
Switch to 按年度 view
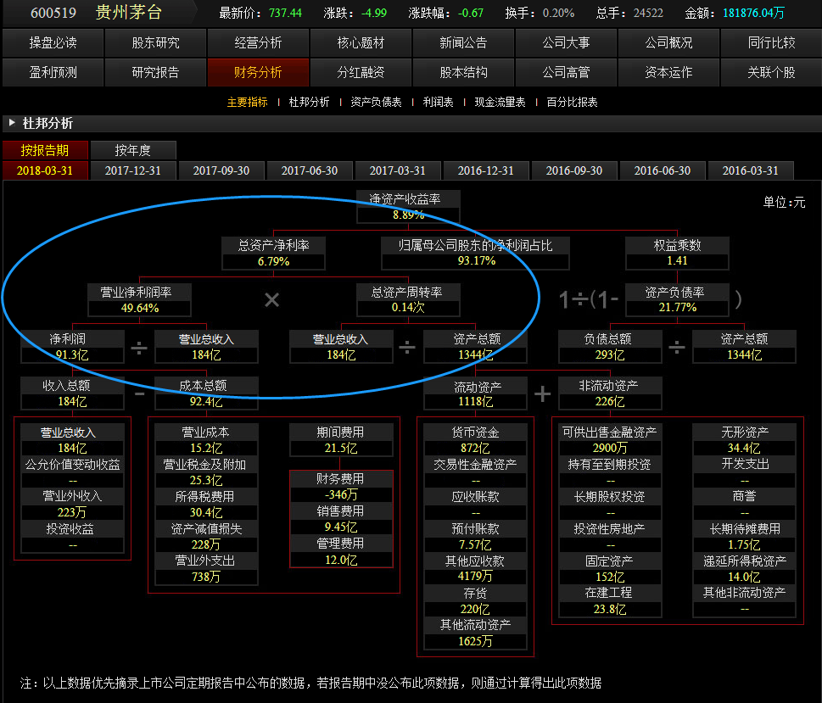[x=133, y=150]
